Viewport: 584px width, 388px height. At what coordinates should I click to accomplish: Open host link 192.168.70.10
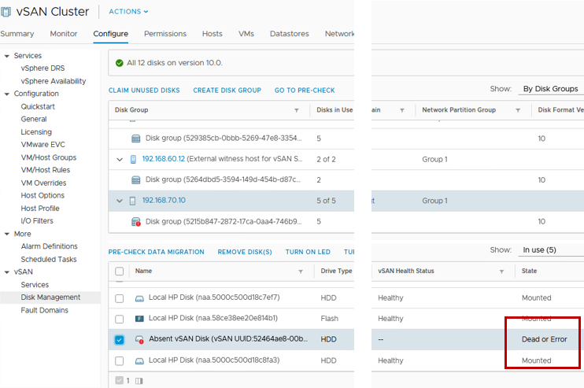click(x=164, y=201)
